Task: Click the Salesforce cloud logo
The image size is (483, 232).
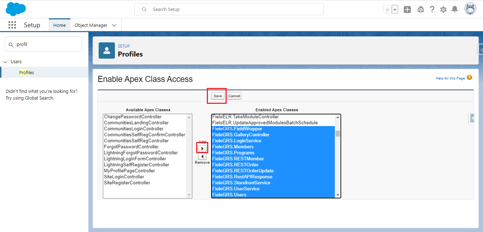Action: pyautogui.click(x=16, y=9)
